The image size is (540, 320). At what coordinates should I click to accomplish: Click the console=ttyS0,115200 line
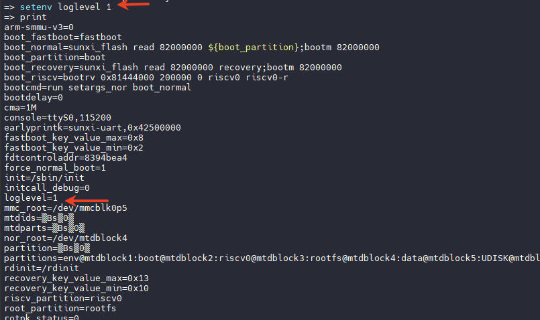[x=58, y=118]
